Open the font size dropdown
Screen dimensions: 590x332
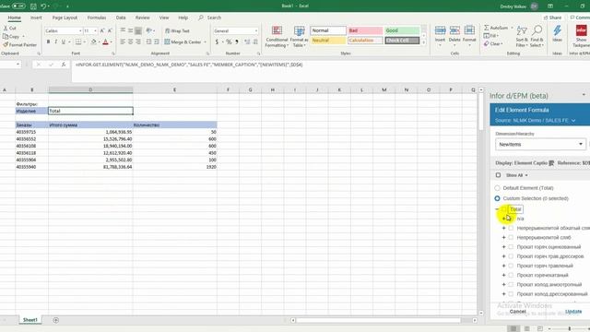tap(95, 30)
